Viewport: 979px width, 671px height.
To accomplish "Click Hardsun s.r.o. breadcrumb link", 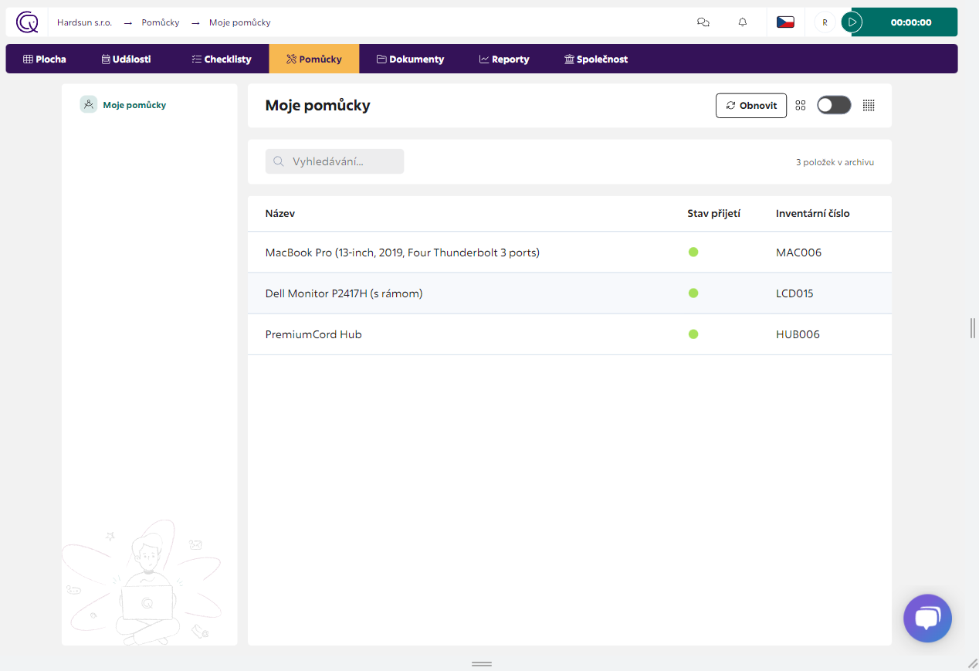I will [x=84, y=22].
